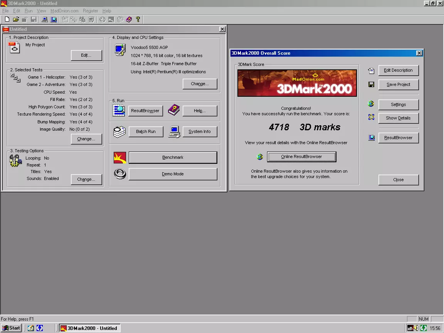
Task: Click the floppy icon beside Save Project
Action: coord(371,84)
